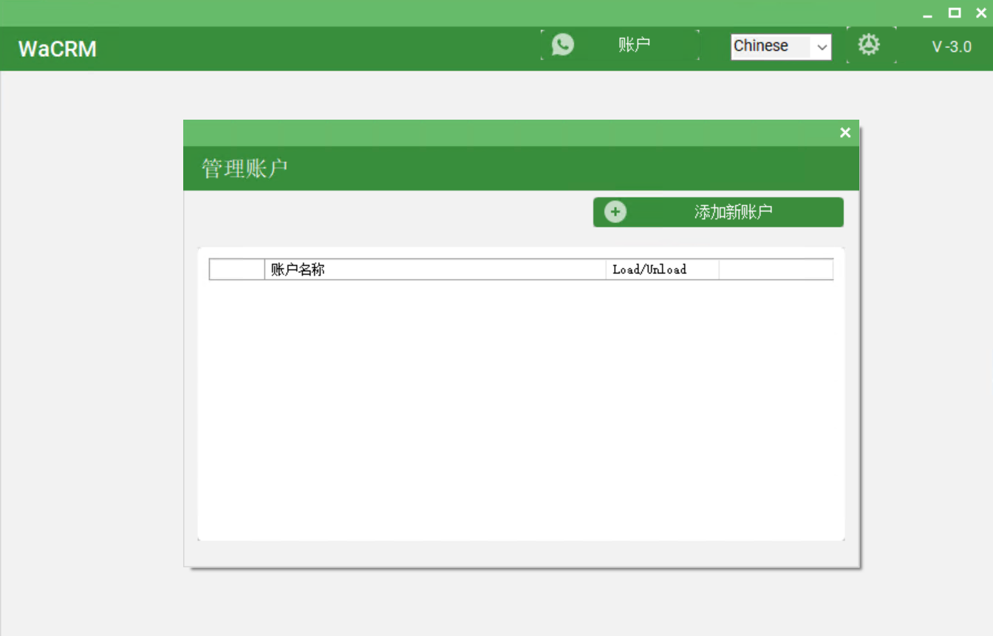Click the V-3.0 version label

[x=951, y=47]
